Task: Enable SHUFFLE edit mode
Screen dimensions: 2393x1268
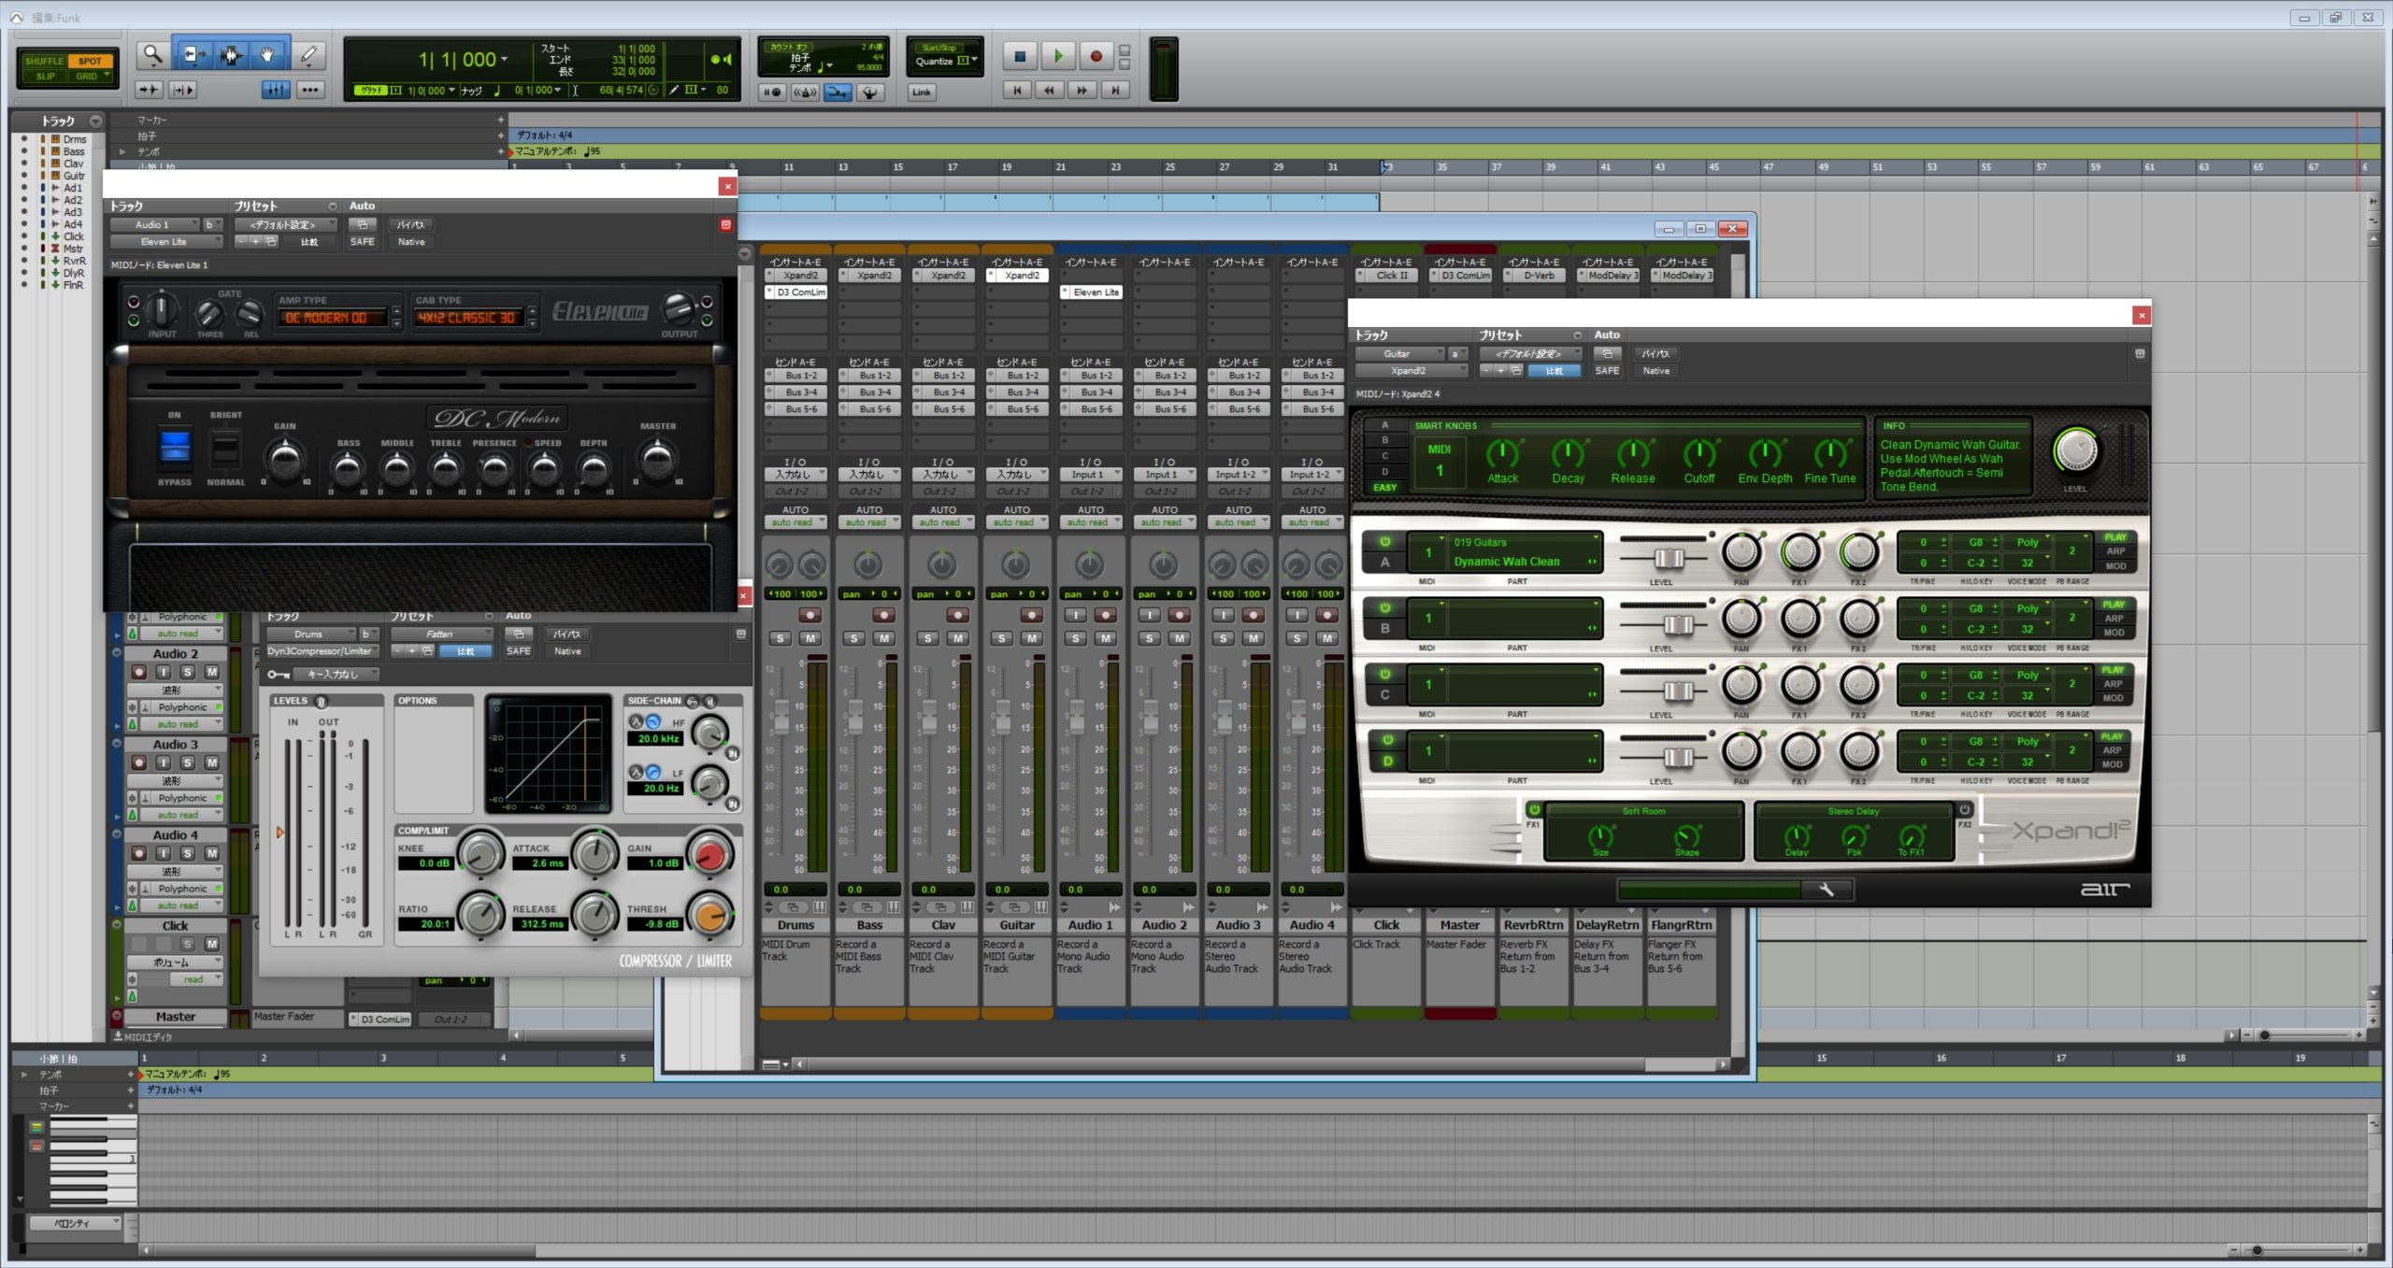Action: pos(43,61)
